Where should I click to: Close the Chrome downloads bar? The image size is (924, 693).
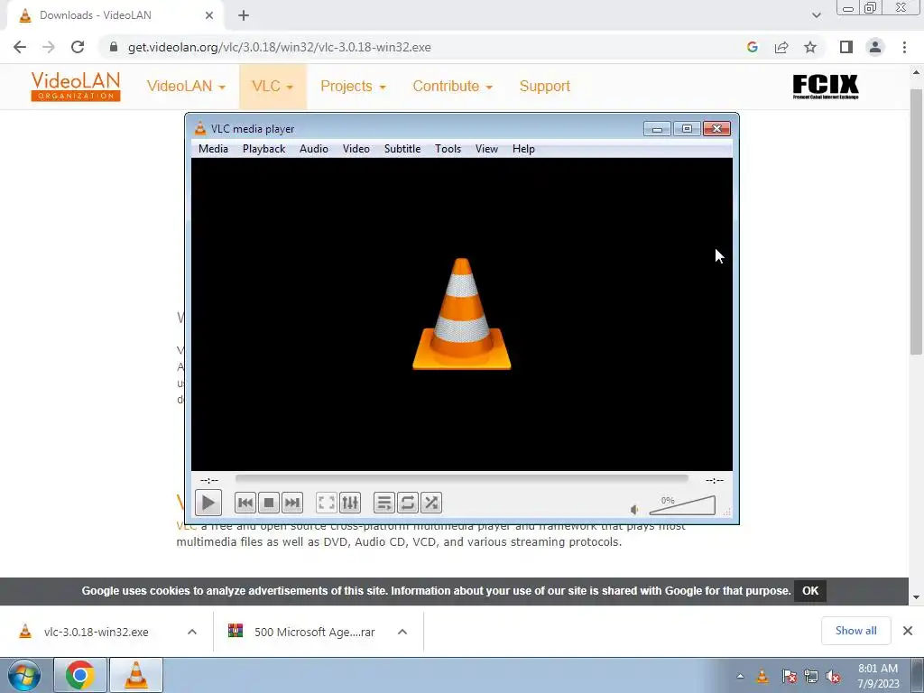(x=908, y=631)
